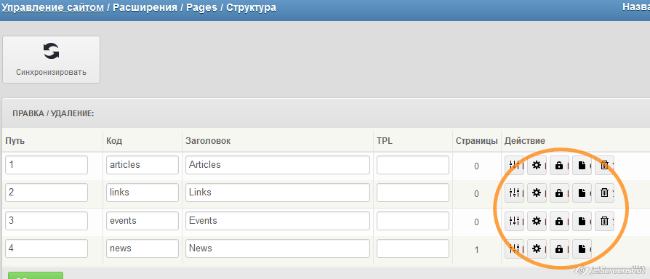Focus the Путь field containing 1
Image resolution: width=650 pixels, height=279 pixels.
pyautogui.click(x=47, y=165)
